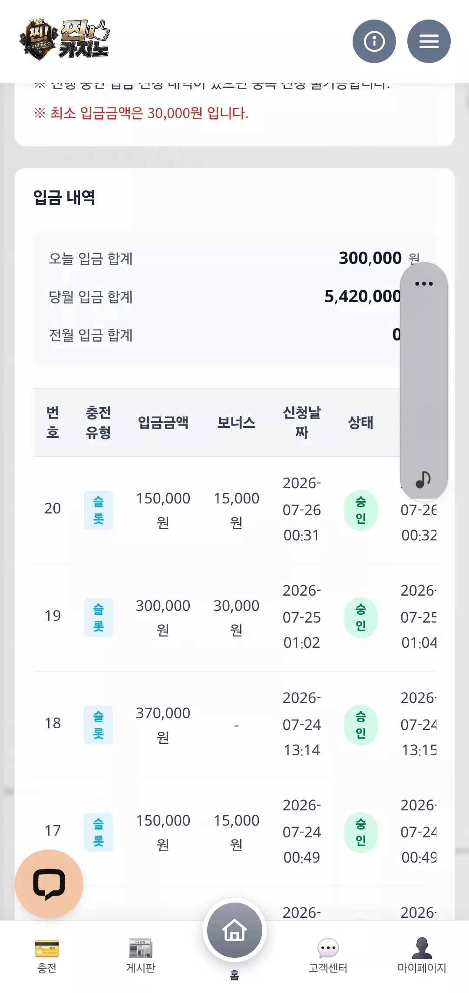This screenshot has height=993, width=469.
Task: Tap the casino logo in header
Action: 64,40
